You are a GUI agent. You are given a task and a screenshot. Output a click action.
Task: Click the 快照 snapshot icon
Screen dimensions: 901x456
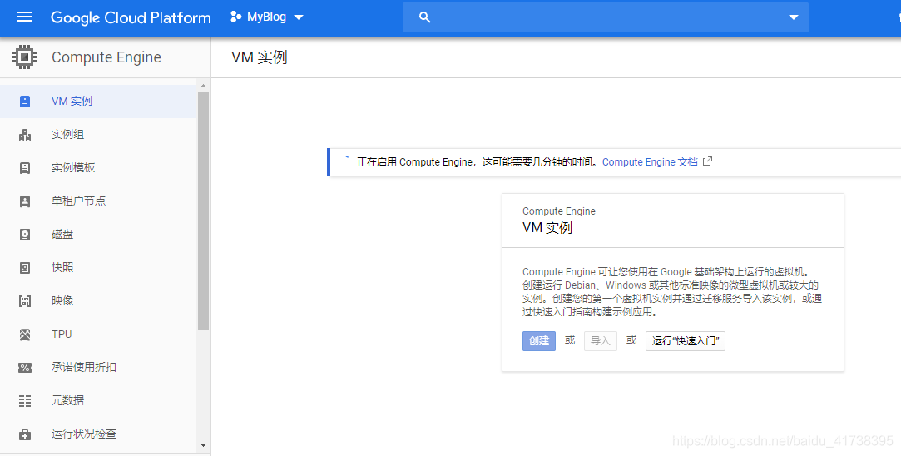[x=25, y=267]
